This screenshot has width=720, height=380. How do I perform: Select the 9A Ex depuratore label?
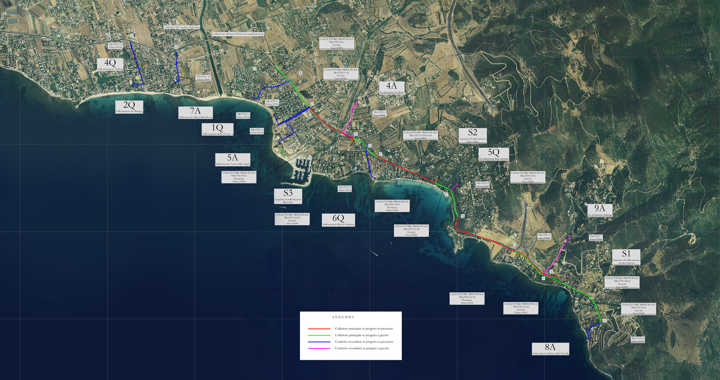600,211
